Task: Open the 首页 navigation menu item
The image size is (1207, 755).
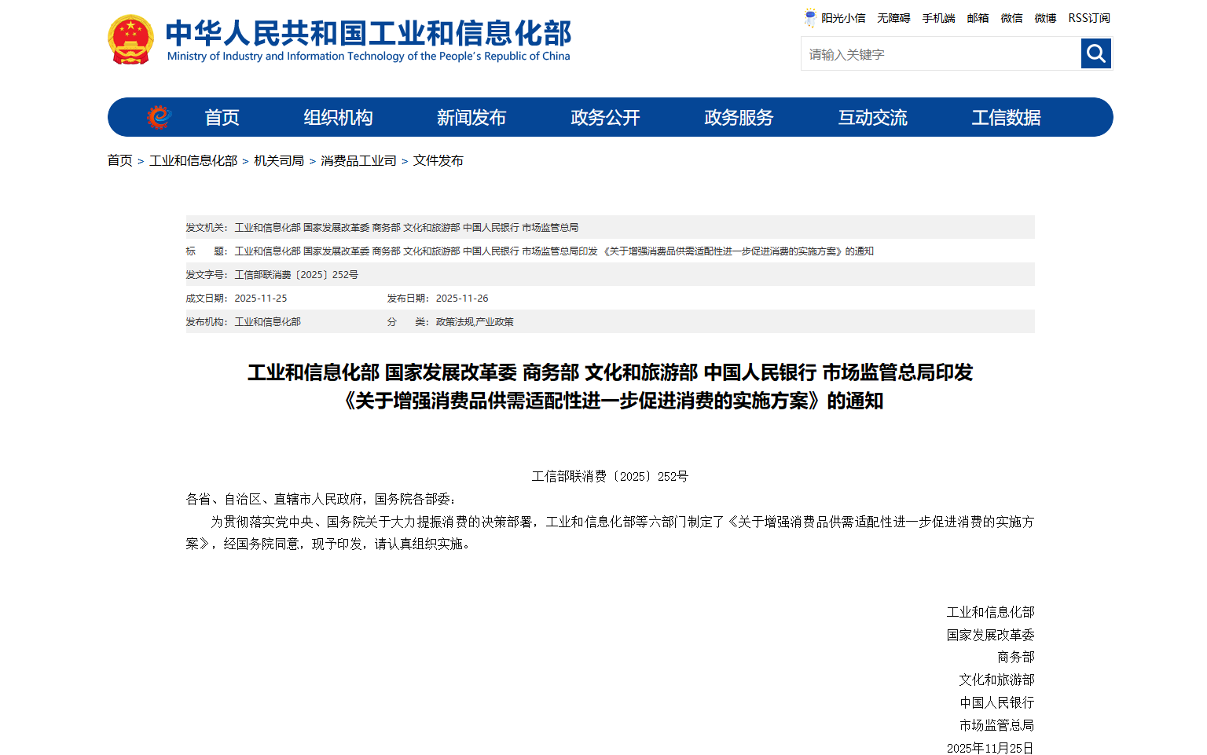Action: pos(222,118)
